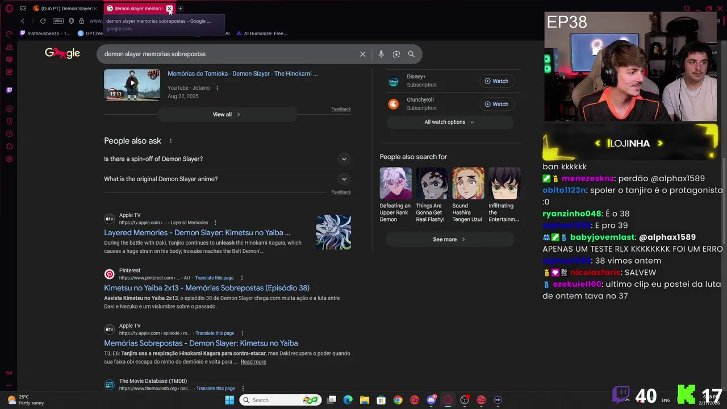727x409 pixels.
Task: Open Memórias de Tomioka video title link
Action: pyautogui.click(x=243, y=73)
